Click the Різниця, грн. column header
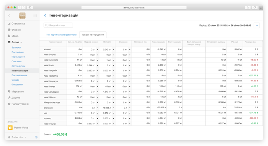The width and height of the screenshot is (268, 146). pyautogui.click(x=250, y=42)
